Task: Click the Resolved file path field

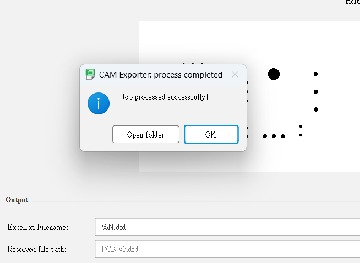Action: [x=227, y=249]
